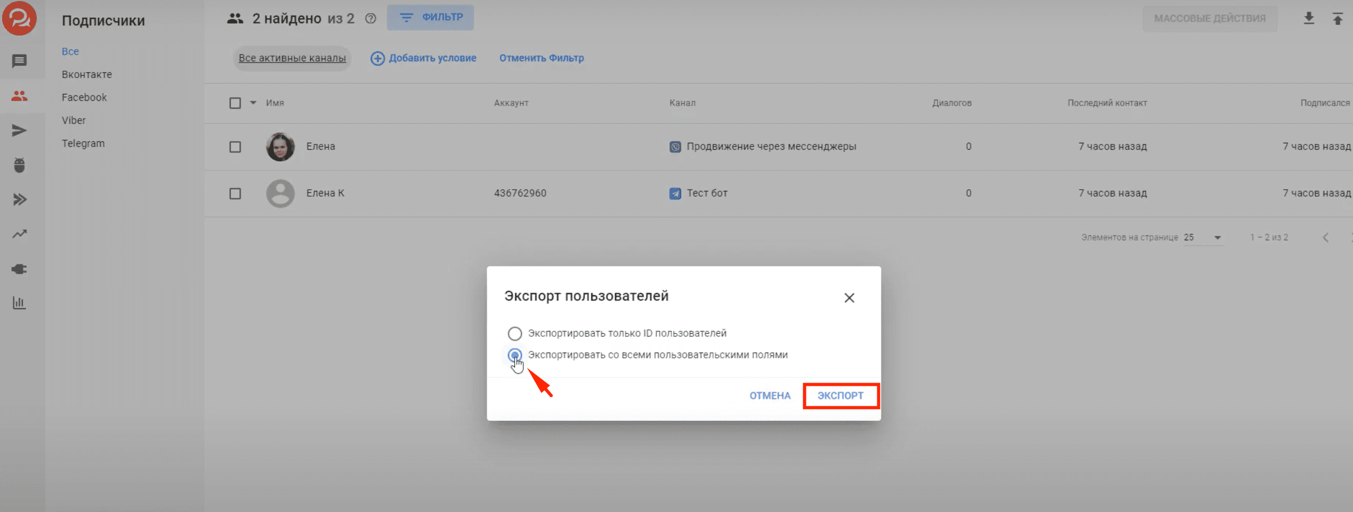The width and height of the screenshot is (1353, 512).
Task: Click the plus icon beside Добавить условие
Action: click(378, 58)
